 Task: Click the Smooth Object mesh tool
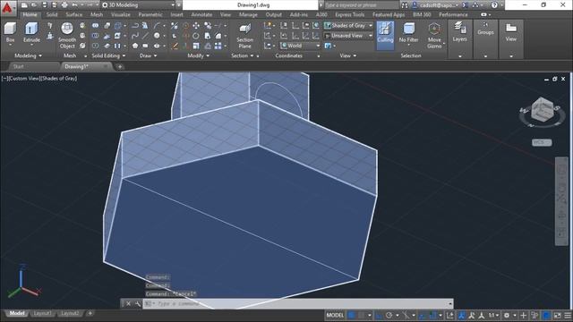[67, 36]
